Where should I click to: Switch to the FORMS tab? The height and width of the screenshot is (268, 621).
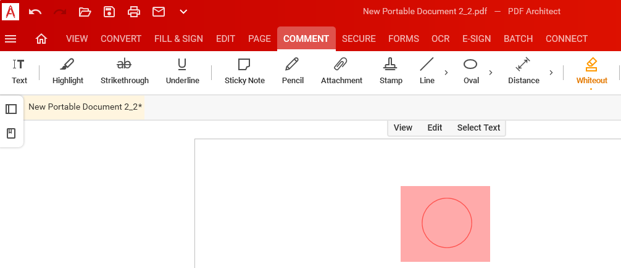pos(404,39)
